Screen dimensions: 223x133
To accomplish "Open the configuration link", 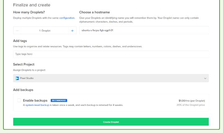I will click(67, 18).
